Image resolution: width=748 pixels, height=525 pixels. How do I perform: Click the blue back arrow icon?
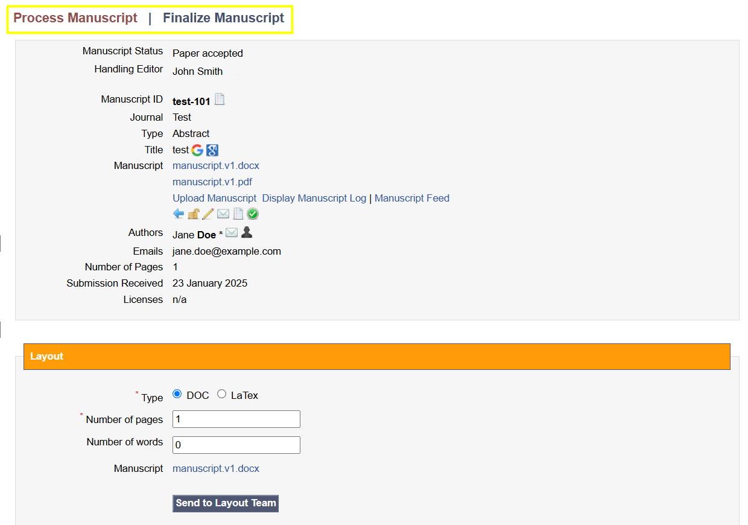(x=179, y=214)
